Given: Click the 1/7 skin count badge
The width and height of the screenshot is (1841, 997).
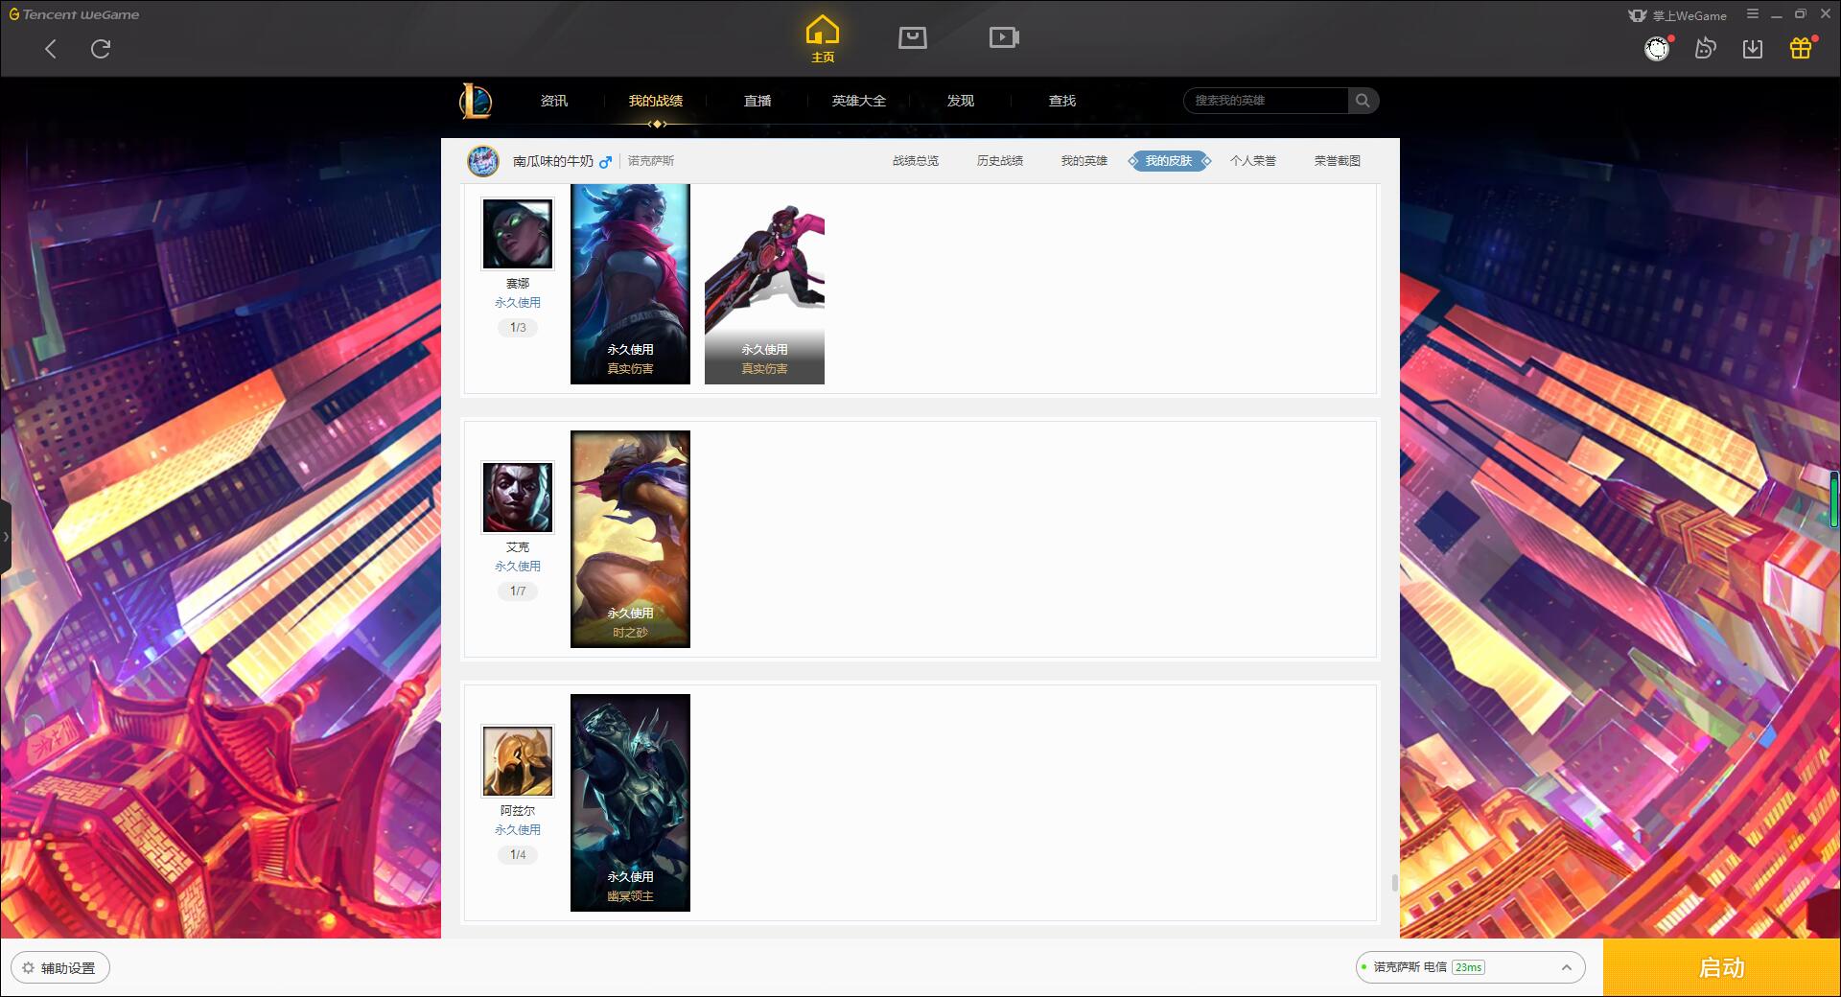Looking at the screenshot, I should [x=518, y=591].
